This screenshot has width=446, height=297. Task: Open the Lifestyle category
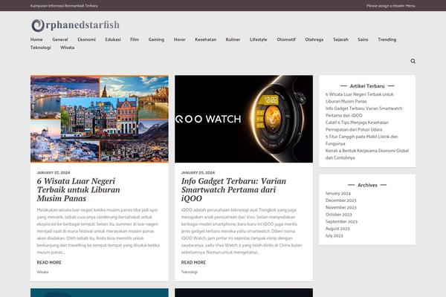point(258,39)
